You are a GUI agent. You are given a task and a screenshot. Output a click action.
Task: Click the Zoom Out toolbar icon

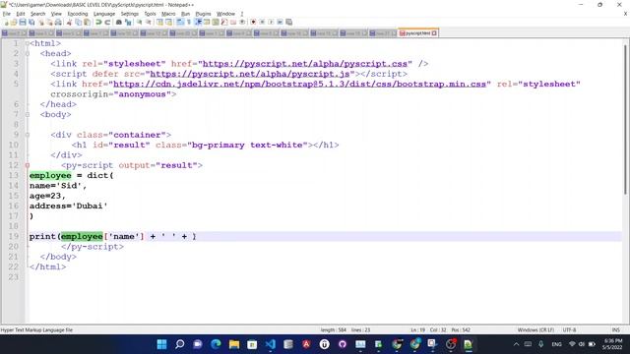click(149, 22)
